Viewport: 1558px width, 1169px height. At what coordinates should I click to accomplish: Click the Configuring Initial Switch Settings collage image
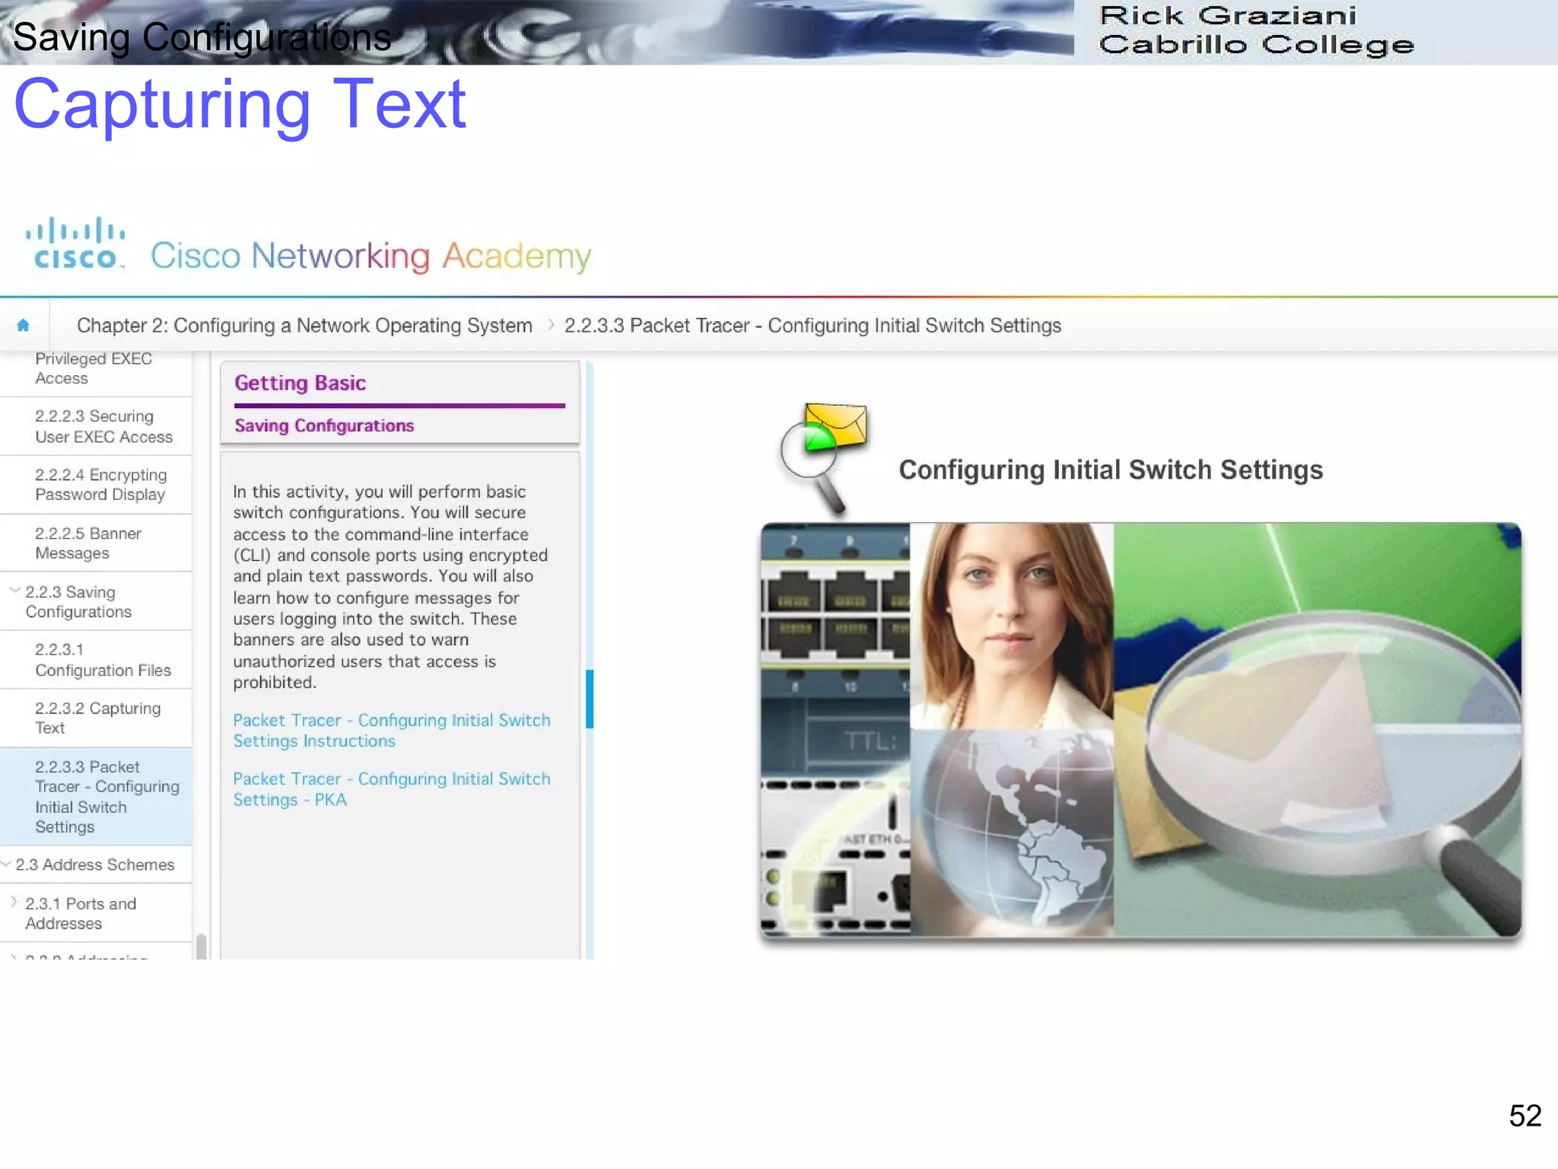[x=1141, y=731]
